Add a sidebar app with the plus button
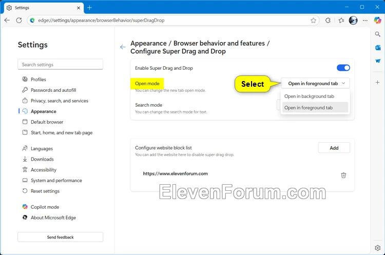Viewport: 385px width, 255px height. pos(378,83)
